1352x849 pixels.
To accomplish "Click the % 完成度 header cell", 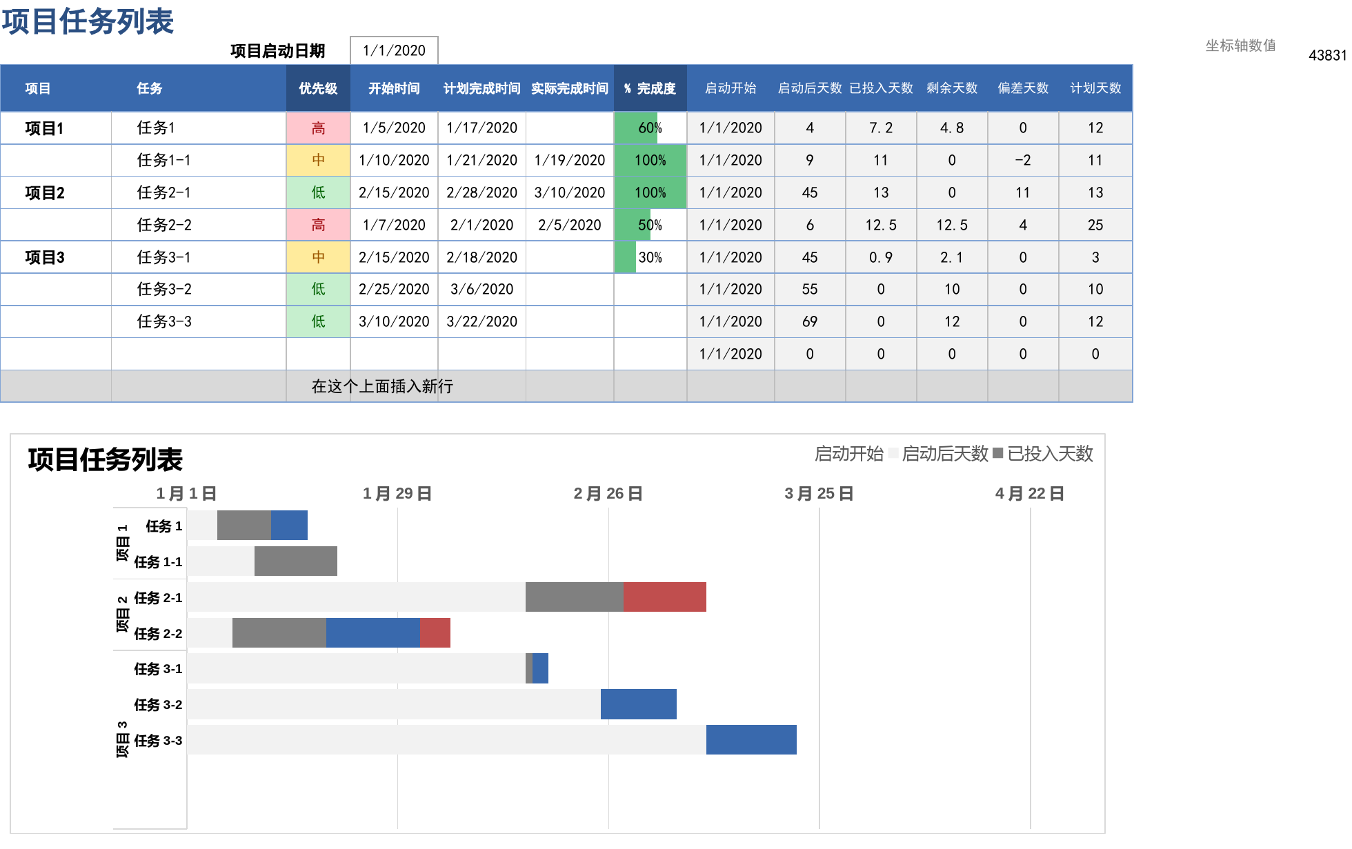I will click(x=650, y=88).
